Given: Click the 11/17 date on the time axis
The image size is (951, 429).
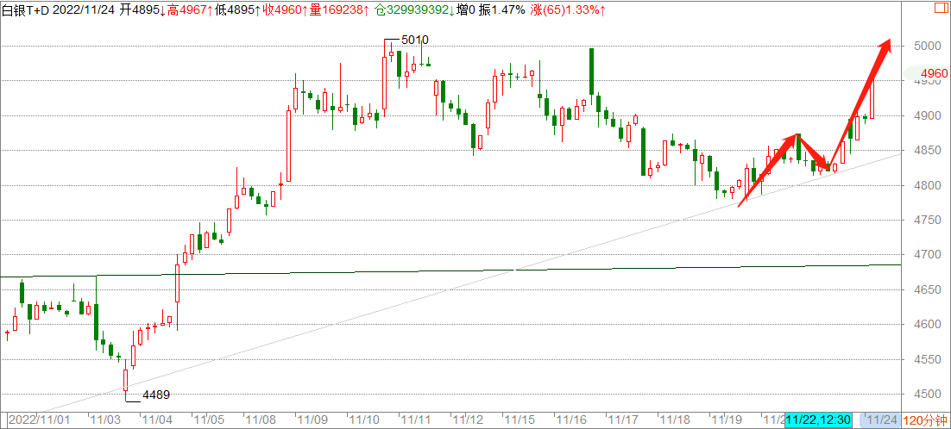Looking at the screenshot, I should tap(622, 420).
